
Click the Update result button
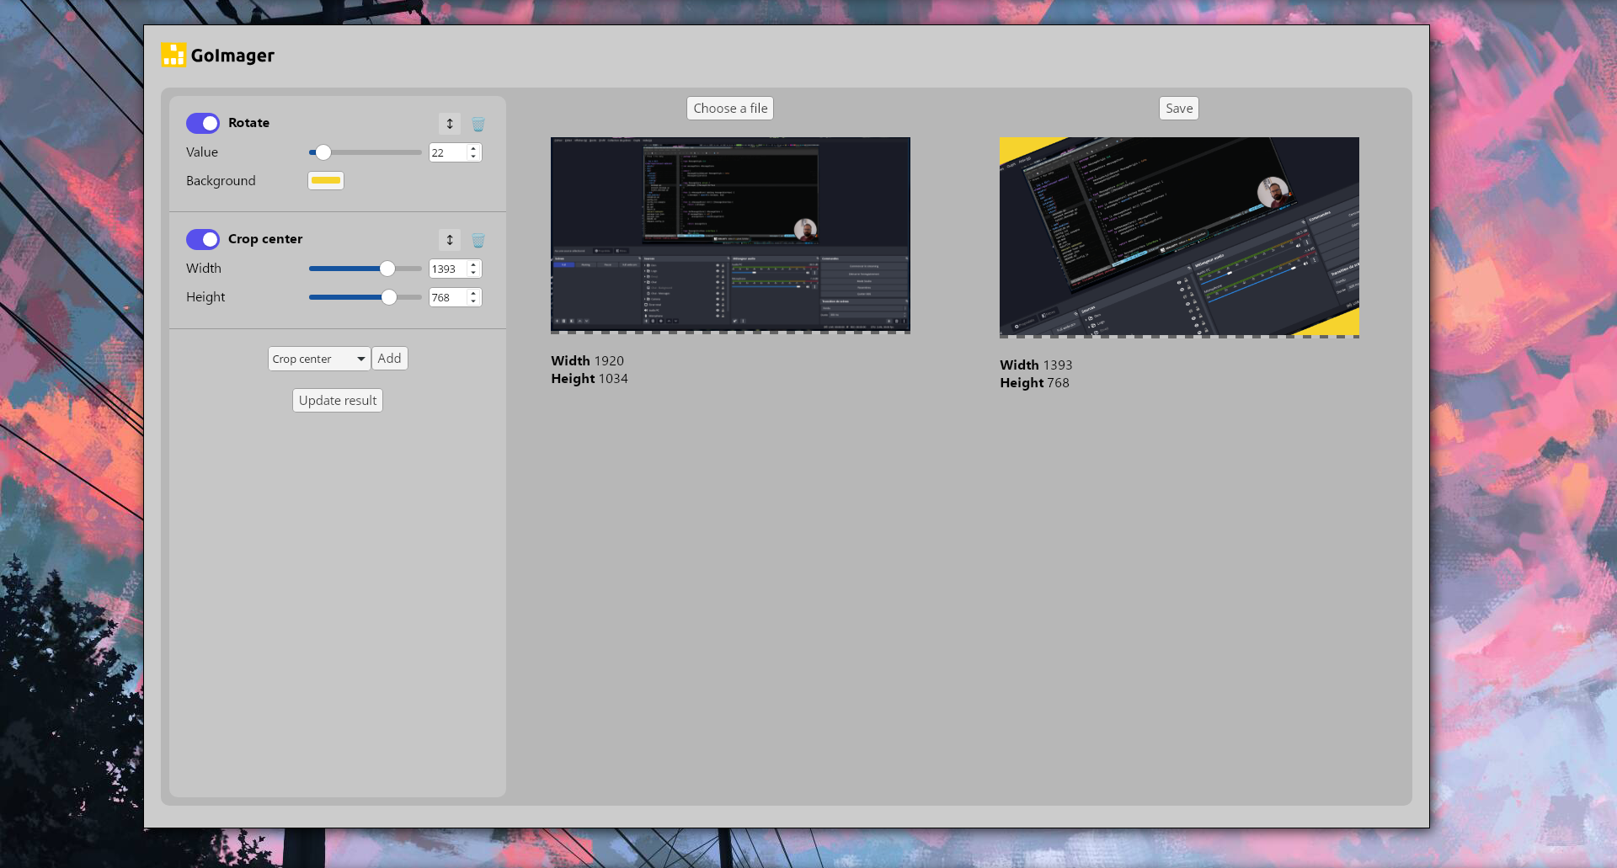338,401
